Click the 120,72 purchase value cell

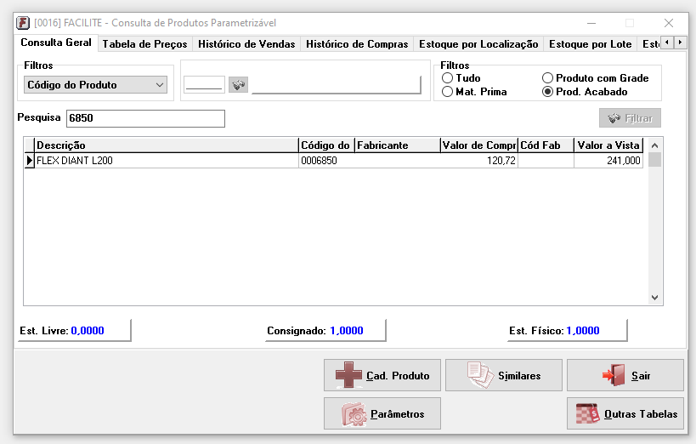(x=479, y=161)
